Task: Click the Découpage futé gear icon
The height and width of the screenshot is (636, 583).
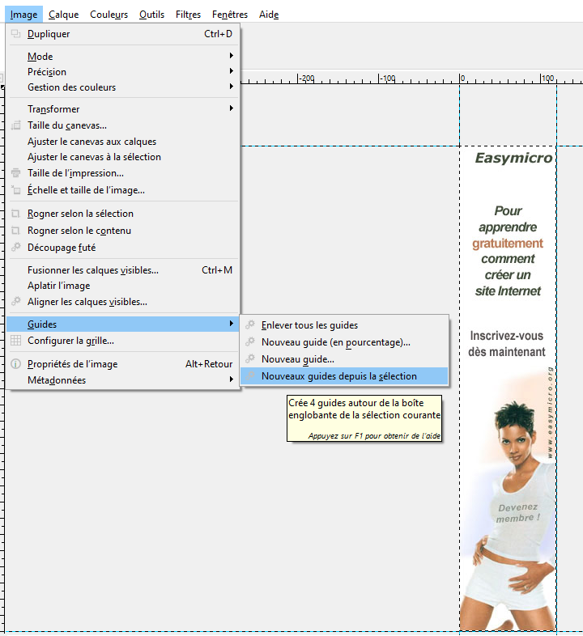Action: [15, 247]
